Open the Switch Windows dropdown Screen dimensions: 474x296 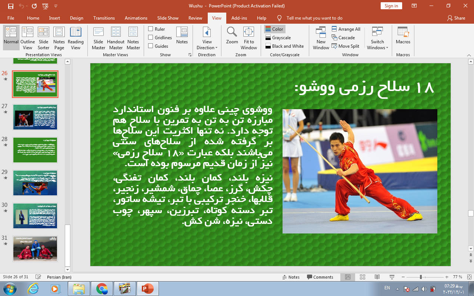pos(377,38)
